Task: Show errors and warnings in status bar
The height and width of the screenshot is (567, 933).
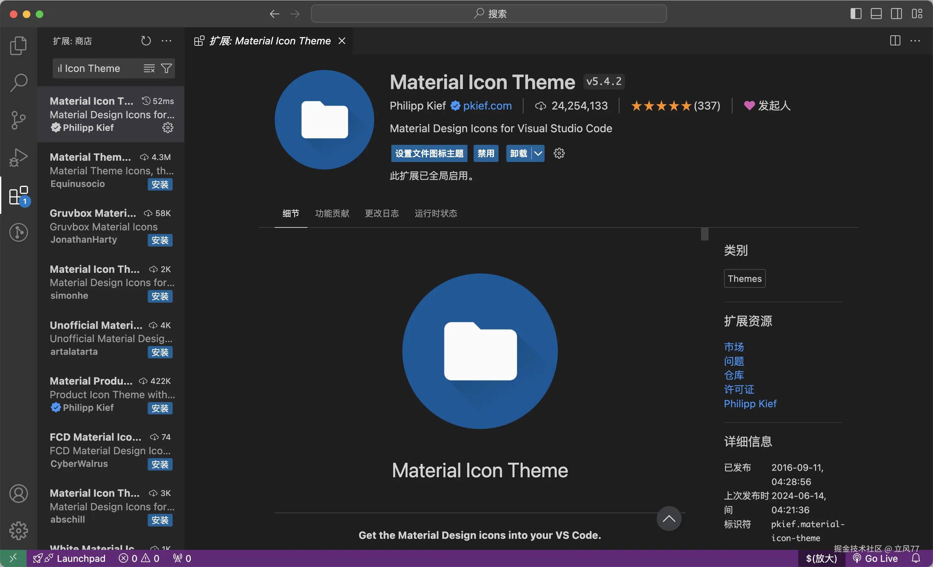Action: [x=139, y=558]
